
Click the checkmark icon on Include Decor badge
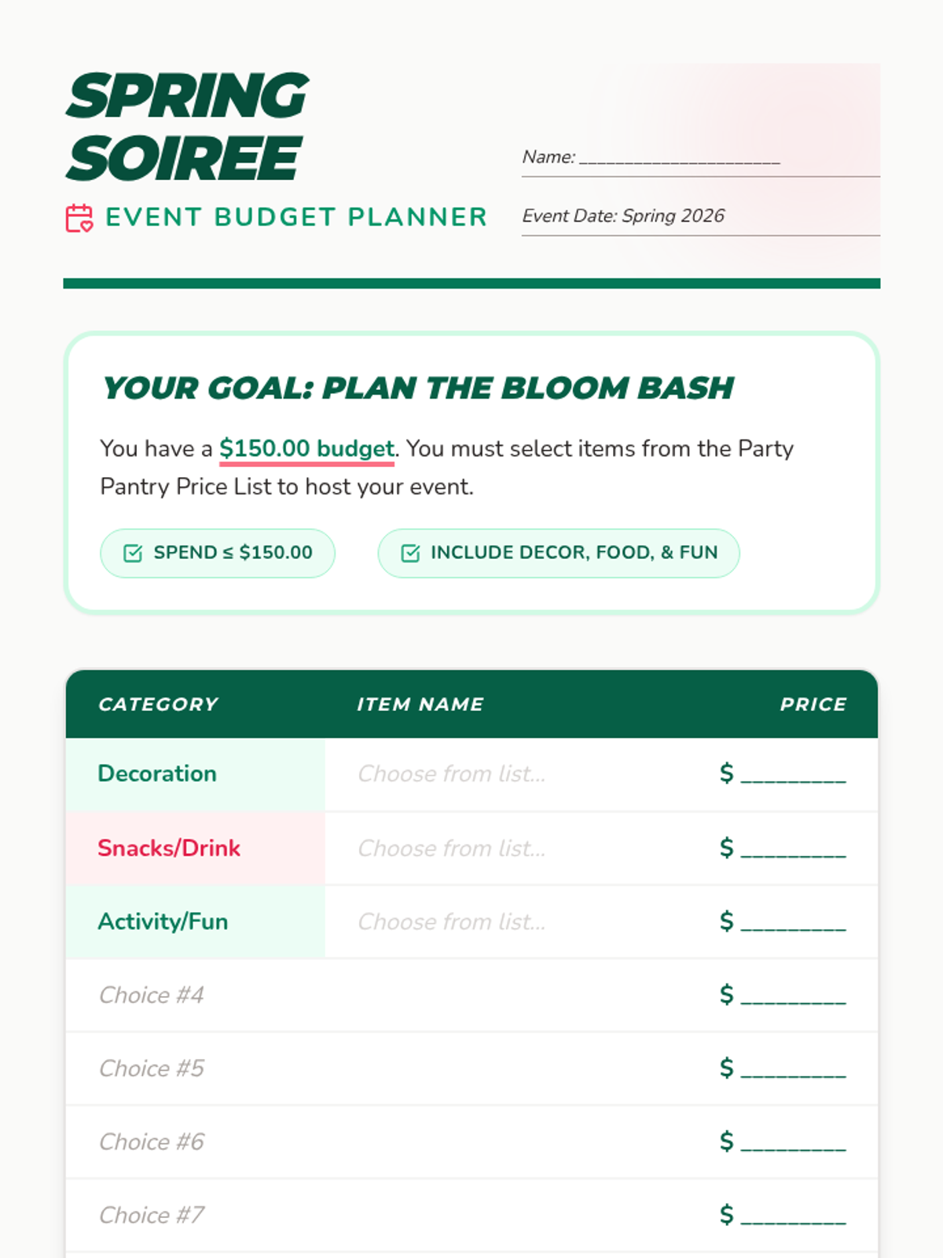(x=410, y=554)
